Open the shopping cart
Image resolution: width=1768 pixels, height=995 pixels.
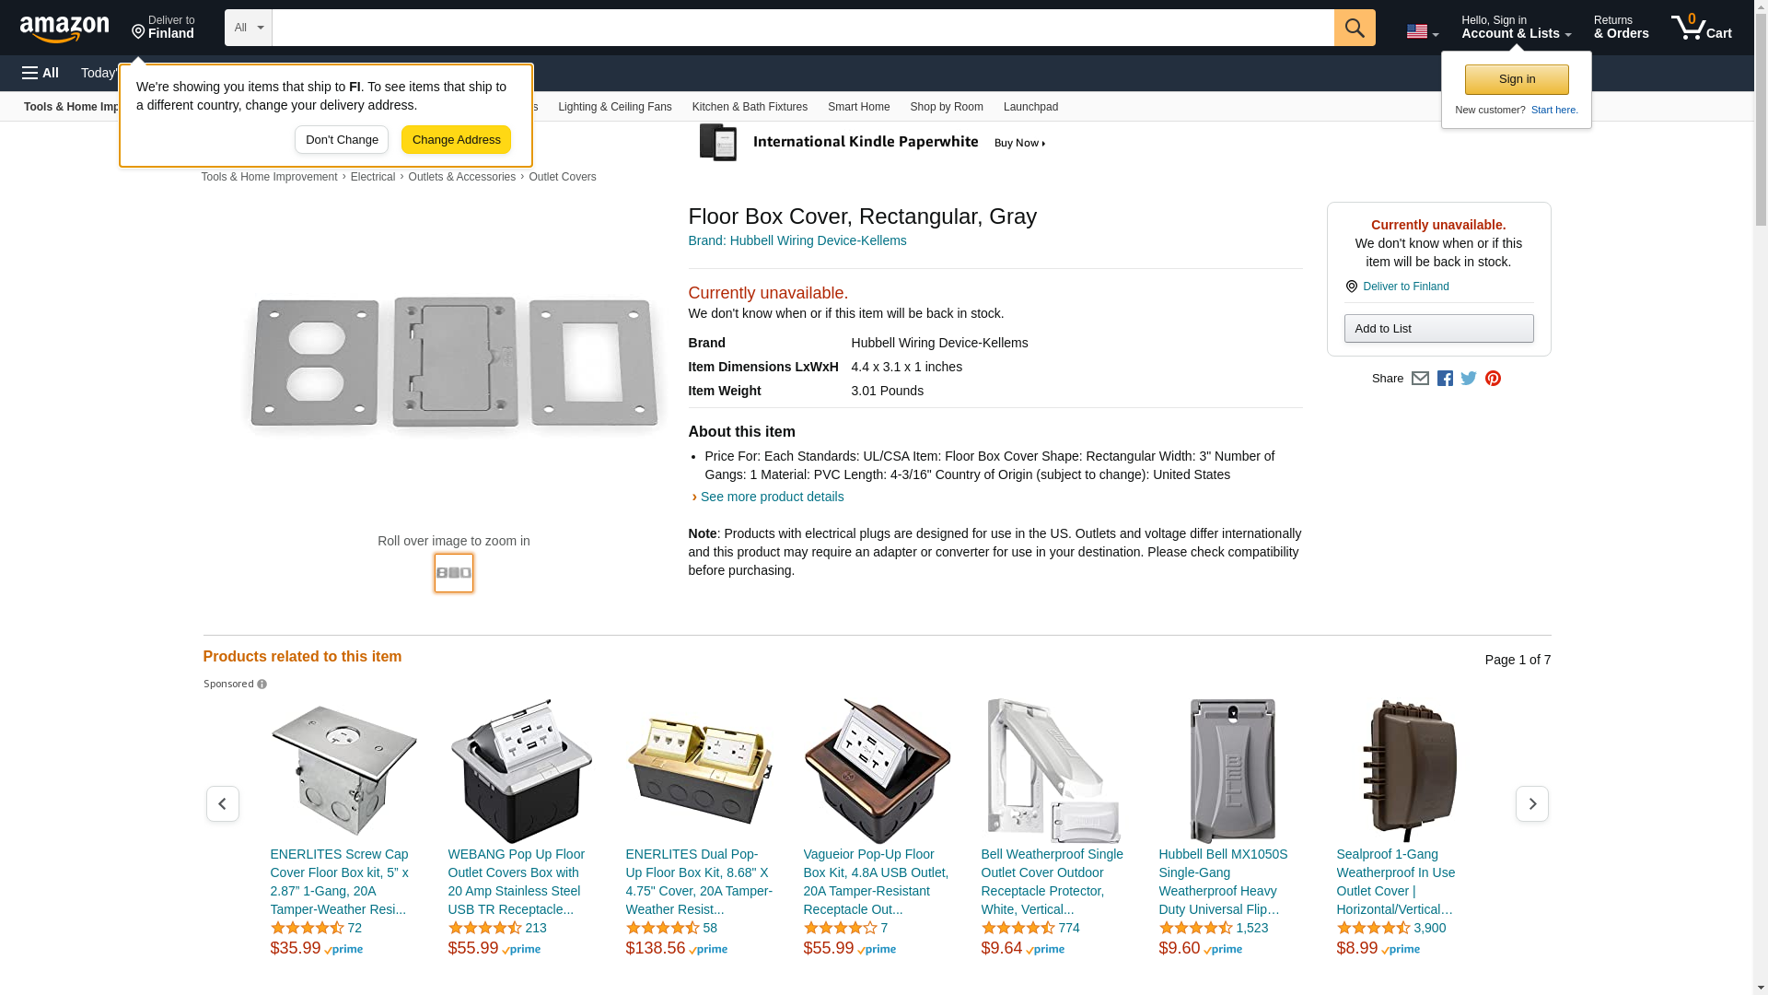pyautogui.click(x=1701, y=28)
